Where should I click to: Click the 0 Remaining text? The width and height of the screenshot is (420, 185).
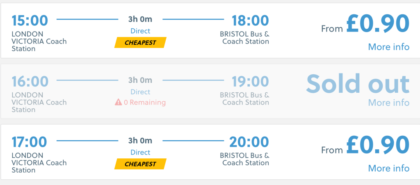click(x=144, y=103)
